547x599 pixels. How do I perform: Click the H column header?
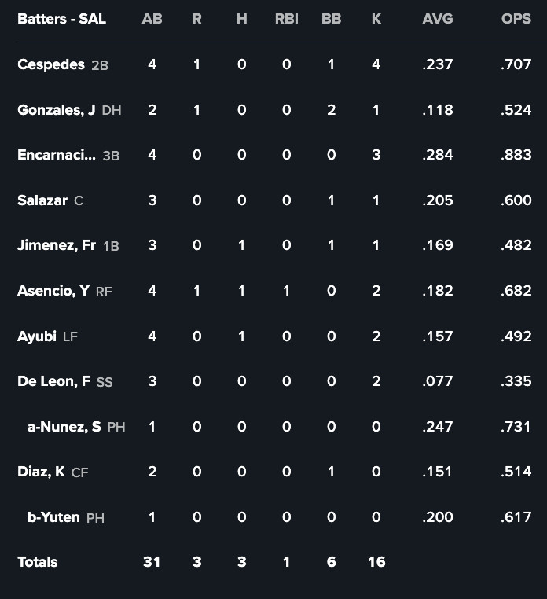[x=241, y=19]
